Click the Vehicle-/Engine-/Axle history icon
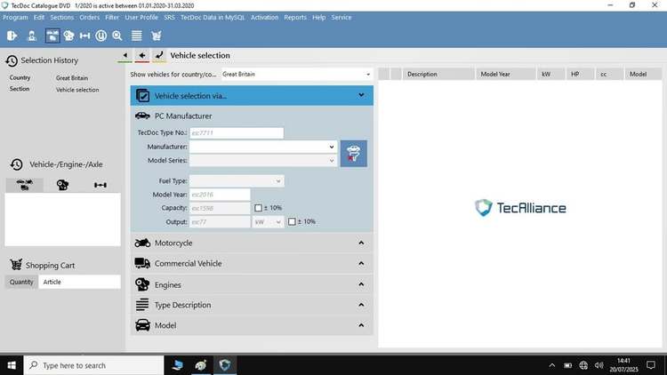Screen dimensions: 667x375 (17, 164)
